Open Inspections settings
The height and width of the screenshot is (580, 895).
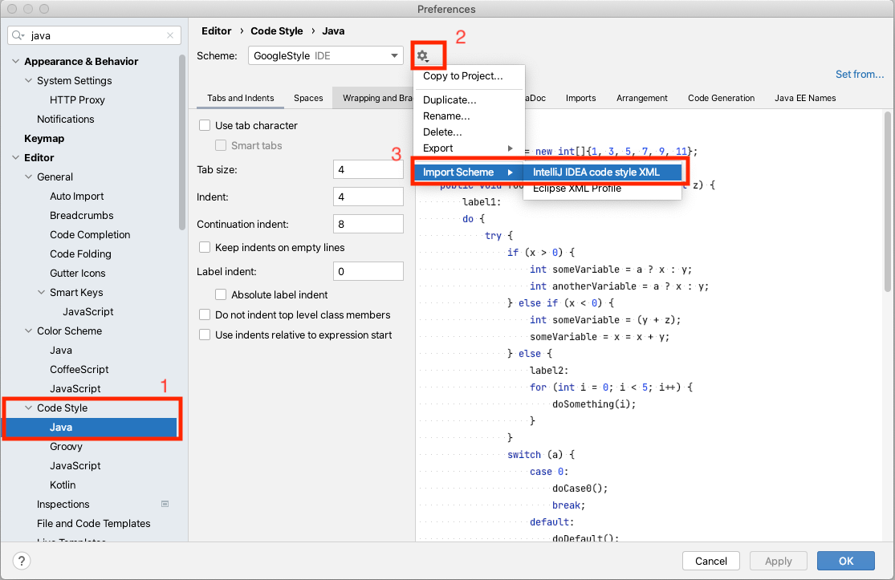(x=63, y=504)
